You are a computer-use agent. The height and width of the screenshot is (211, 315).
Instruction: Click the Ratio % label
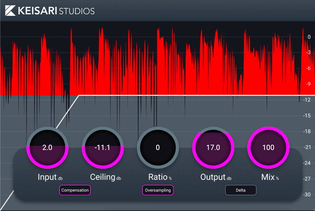click(160, 177)
